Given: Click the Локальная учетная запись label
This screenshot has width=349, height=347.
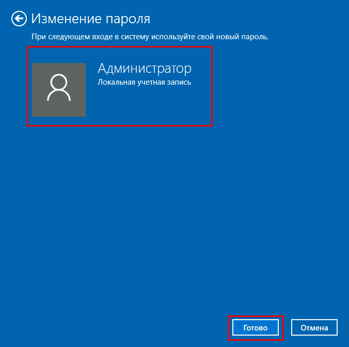Looking at the screenshot, I should pos(144,82).
